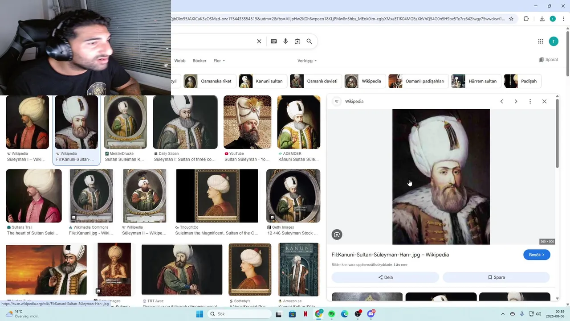Go to the previous image in the preview panel
Image resolution: width=570 pixels, height=321 pixels.
pyautogui.click(x=501, y=102)
